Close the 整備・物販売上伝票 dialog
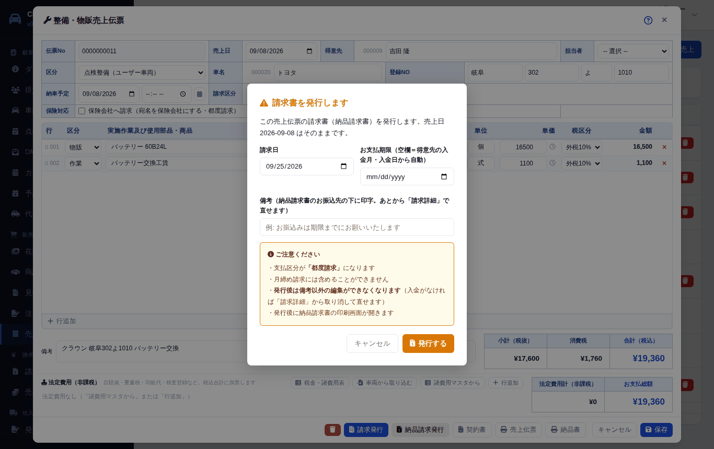The height and width of the screenshot is (449, 714). (x=664, y=20)
